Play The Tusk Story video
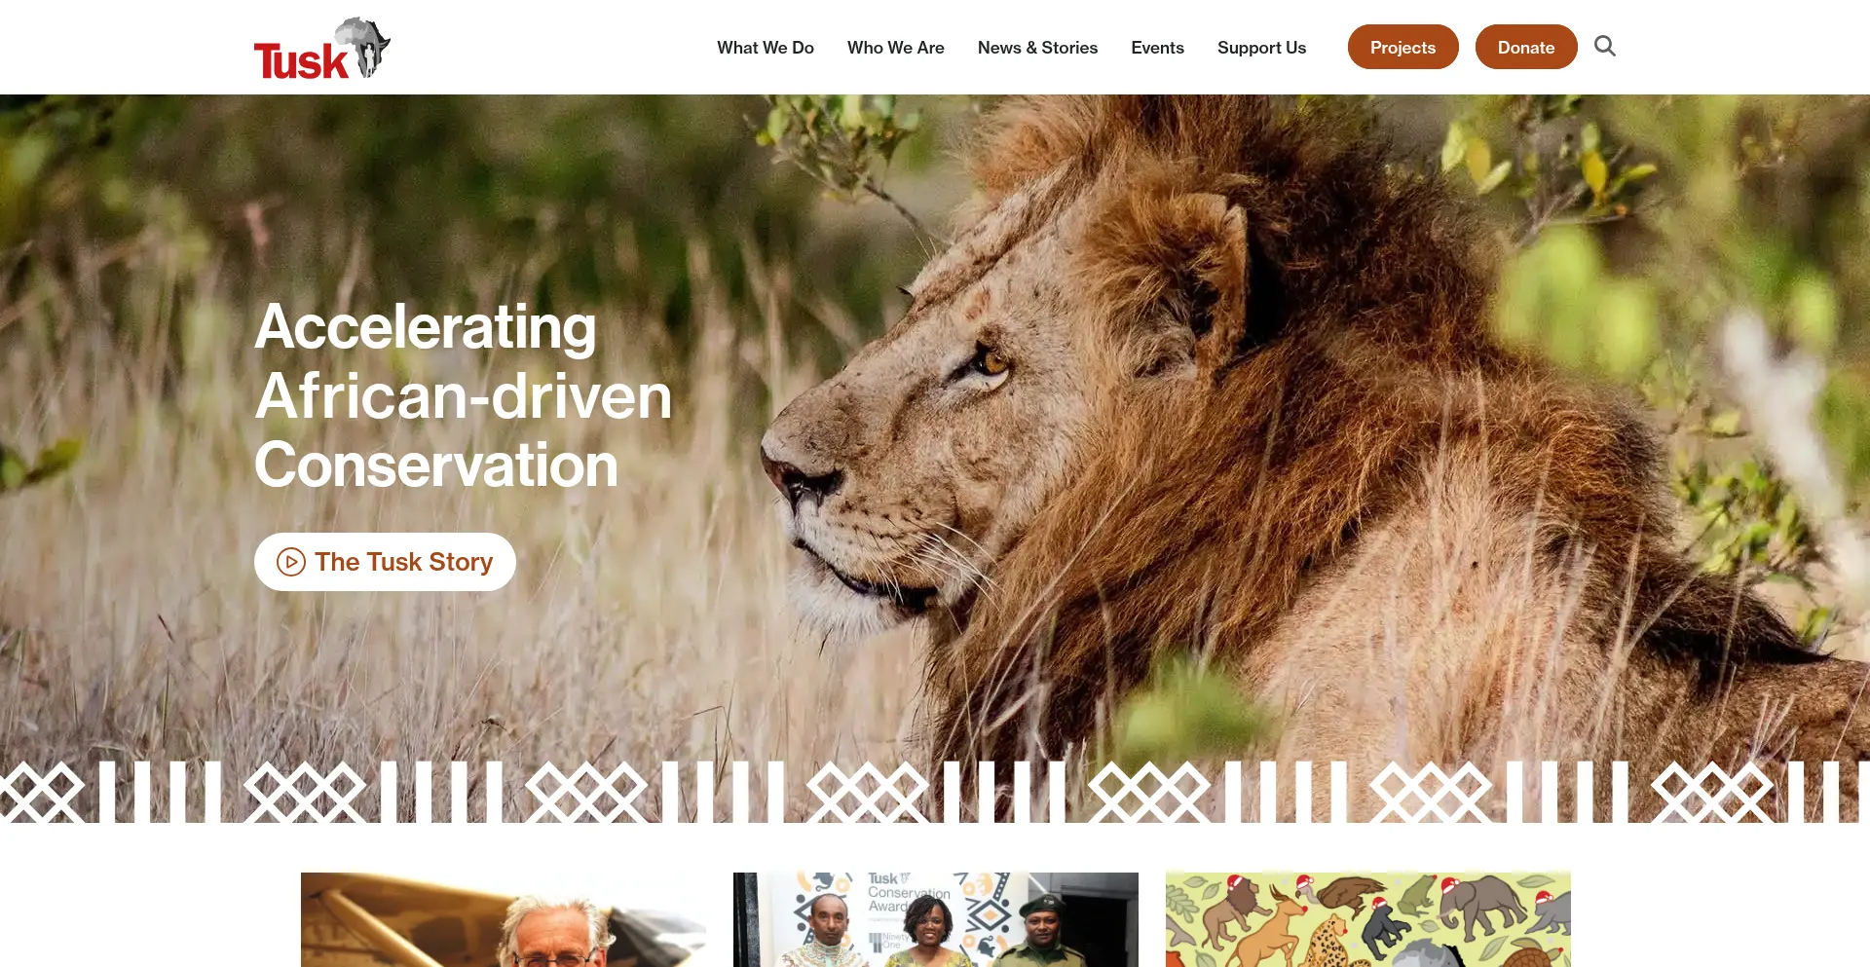 [x=385, y=562]
